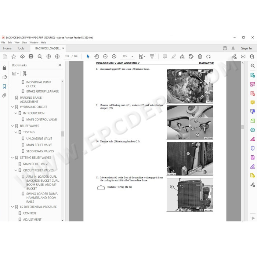Open notifications bell
This screenshot has height=257, width=257.
pyautogui.click(x=233, y=48)
